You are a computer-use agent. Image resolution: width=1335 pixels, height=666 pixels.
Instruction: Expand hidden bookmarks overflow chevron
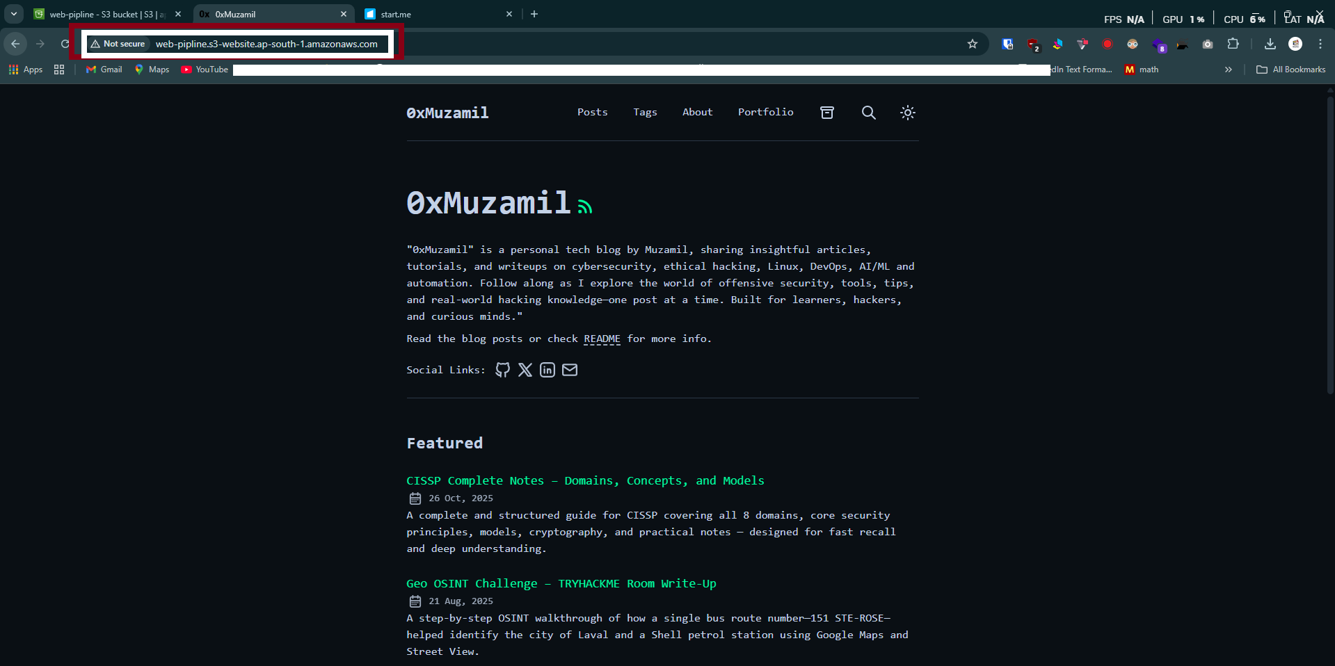(1229, 70)
